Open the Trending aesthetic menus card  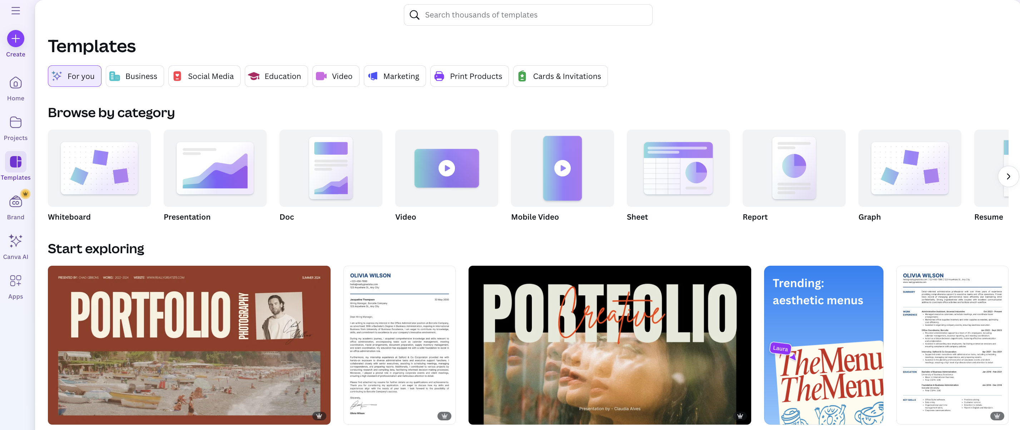point(823,345)
